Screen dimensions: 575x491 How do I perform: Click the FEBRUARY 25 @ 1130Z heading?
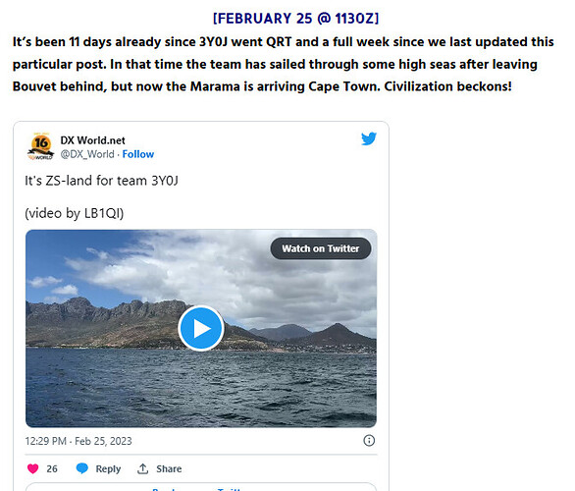[296, 19]
